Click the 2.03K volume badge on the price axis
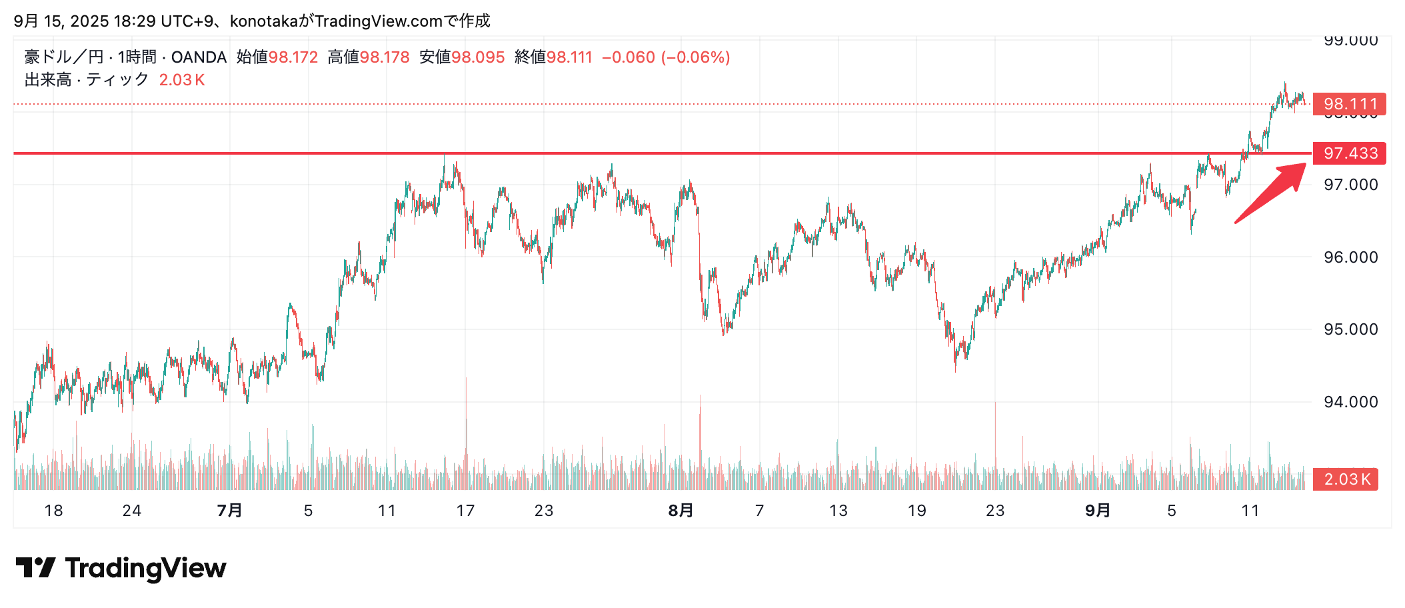This screenshot has height=608, width=1405. click(x=1345, y=479)
